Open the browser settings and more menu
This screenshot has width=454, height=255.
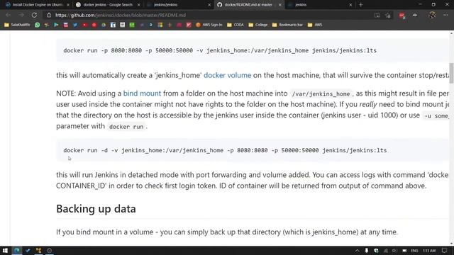[445, 15]
